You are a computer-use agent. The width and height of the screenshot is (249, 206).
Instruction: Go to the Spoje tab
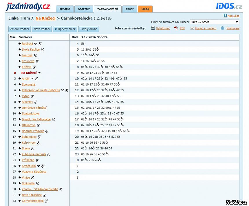click(130, 9)
